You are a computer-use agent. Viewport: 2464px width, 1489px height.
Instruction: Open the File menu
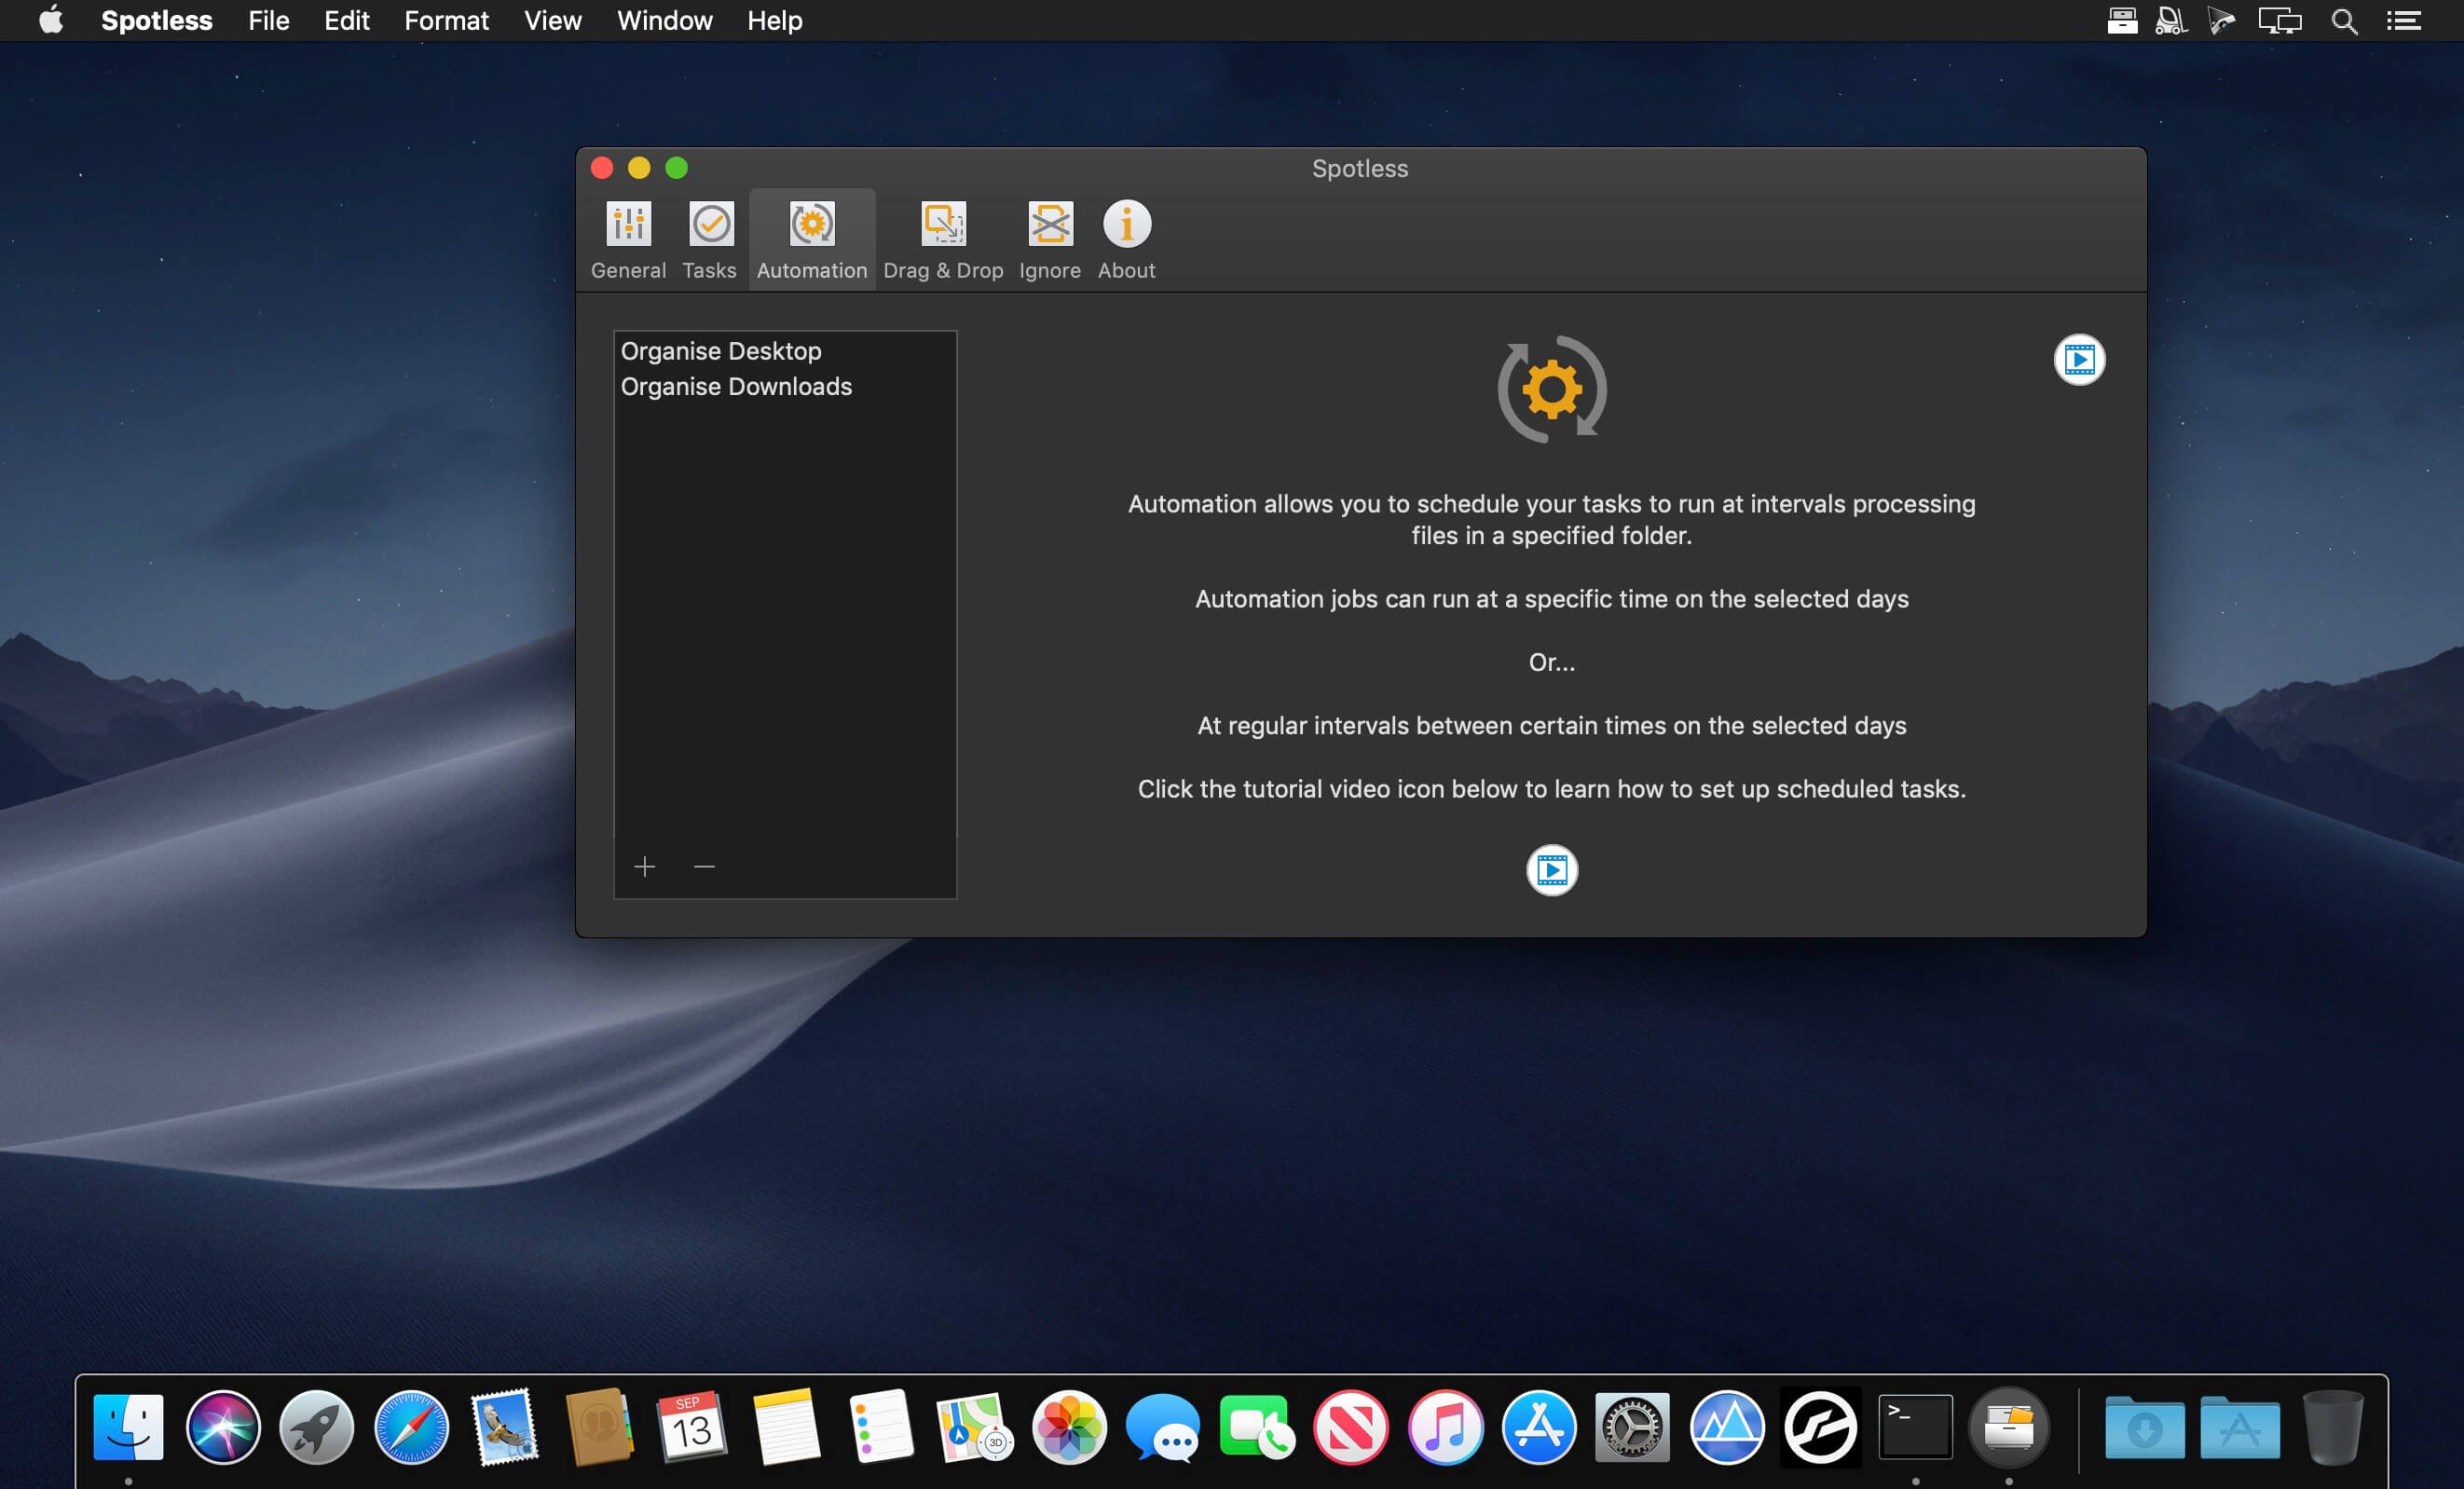click(x=268, y=20)
